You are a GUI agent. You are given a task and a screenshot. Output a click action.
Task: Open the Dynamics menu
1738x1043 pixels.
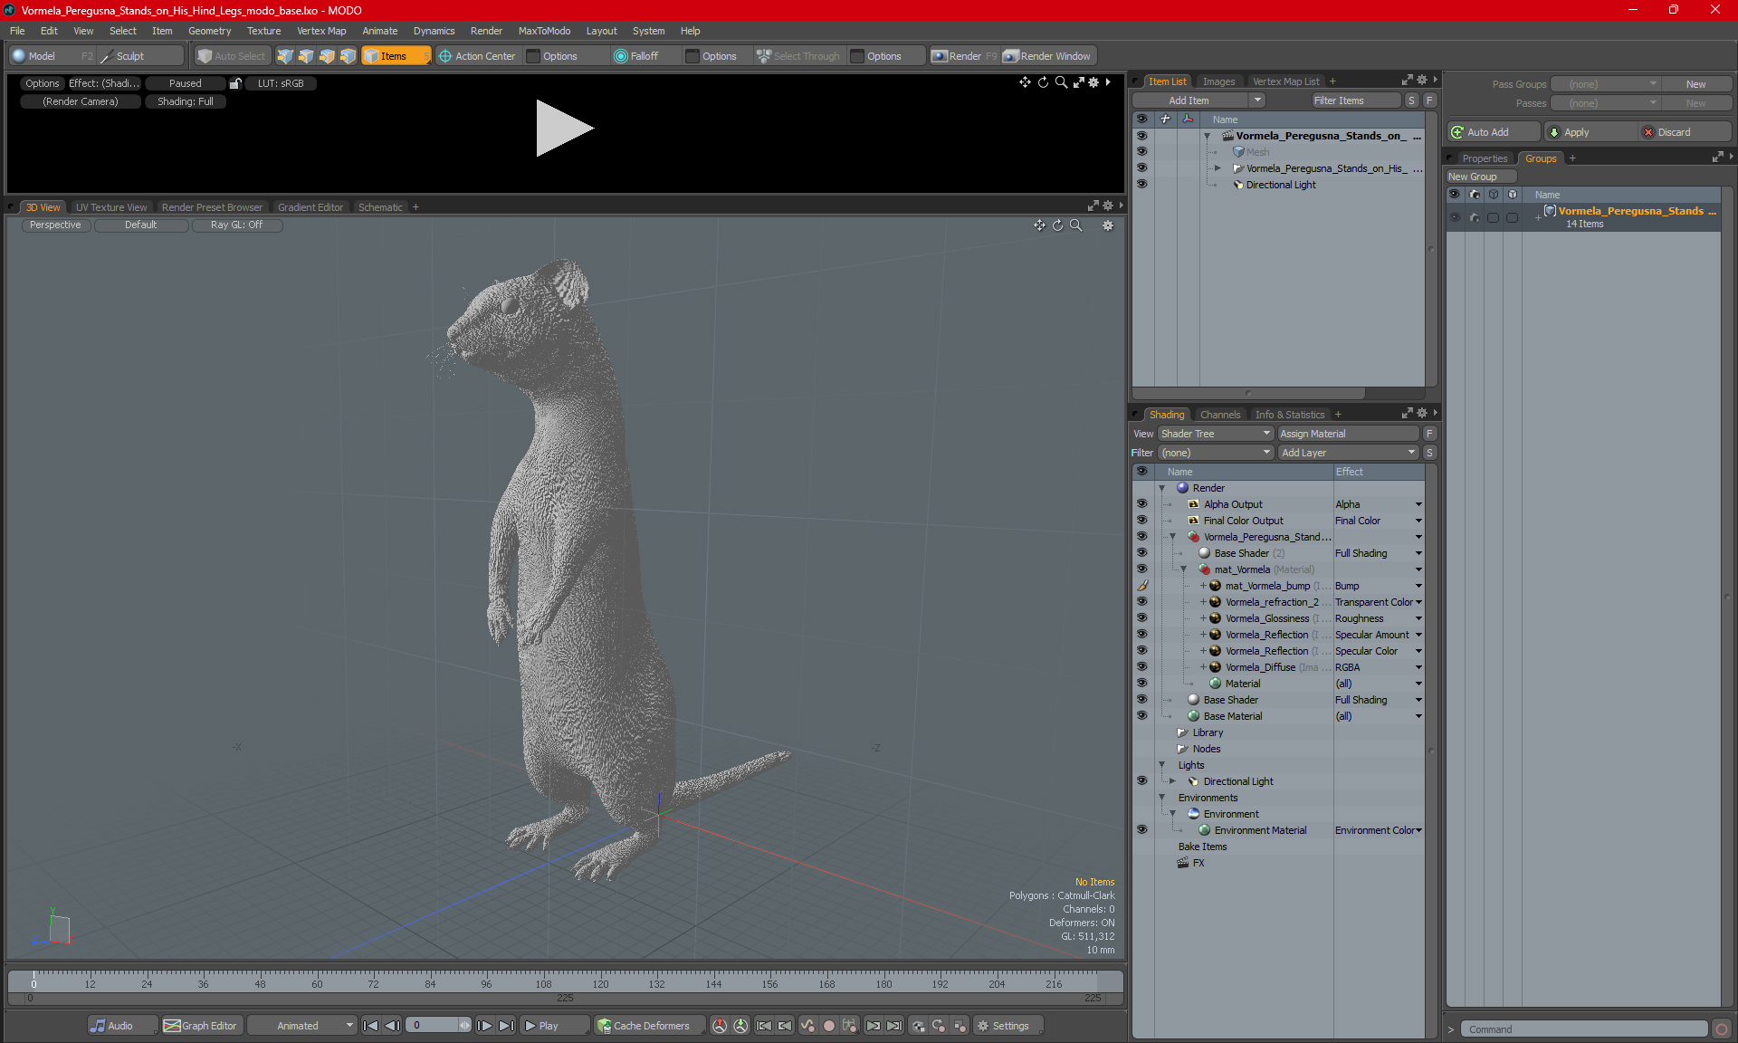pyautogui.click(x=434, y=31)
